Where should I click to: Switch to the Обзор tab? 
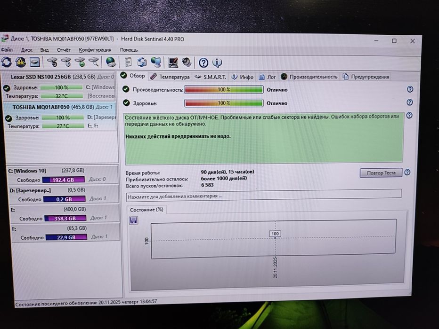point(133,76)
